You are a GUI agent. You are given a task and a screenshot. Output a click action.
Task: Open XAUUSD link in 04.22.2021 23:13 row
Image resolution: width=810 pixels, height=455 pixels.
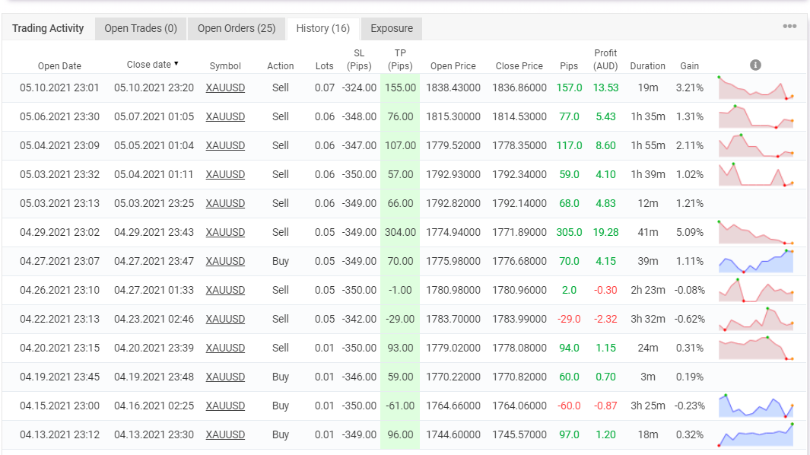225,320
